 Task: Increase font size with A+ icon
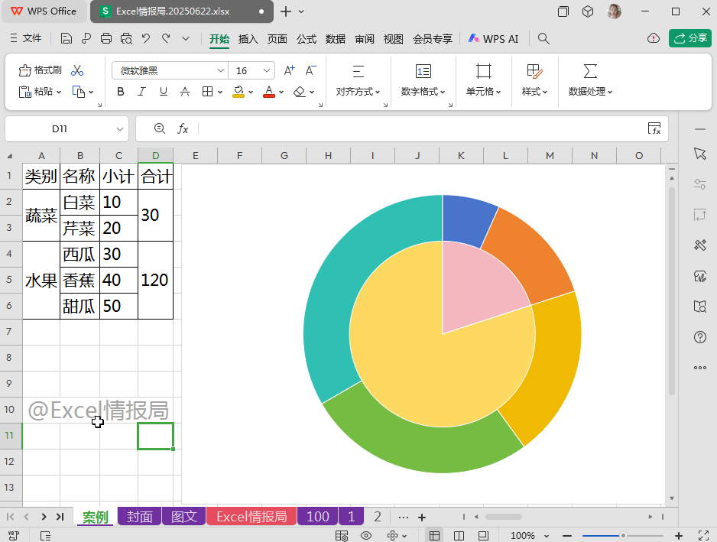pyautogui.click(x=289, y=70)
